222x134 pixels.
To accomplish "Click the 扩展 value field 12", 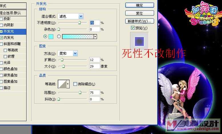I will [94, 60].
